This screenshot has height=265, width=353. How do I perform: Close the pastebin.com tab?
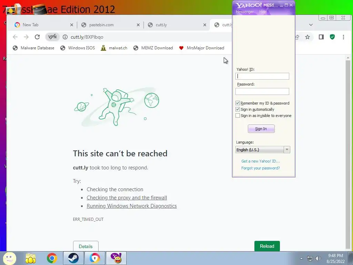coord(138,25)
